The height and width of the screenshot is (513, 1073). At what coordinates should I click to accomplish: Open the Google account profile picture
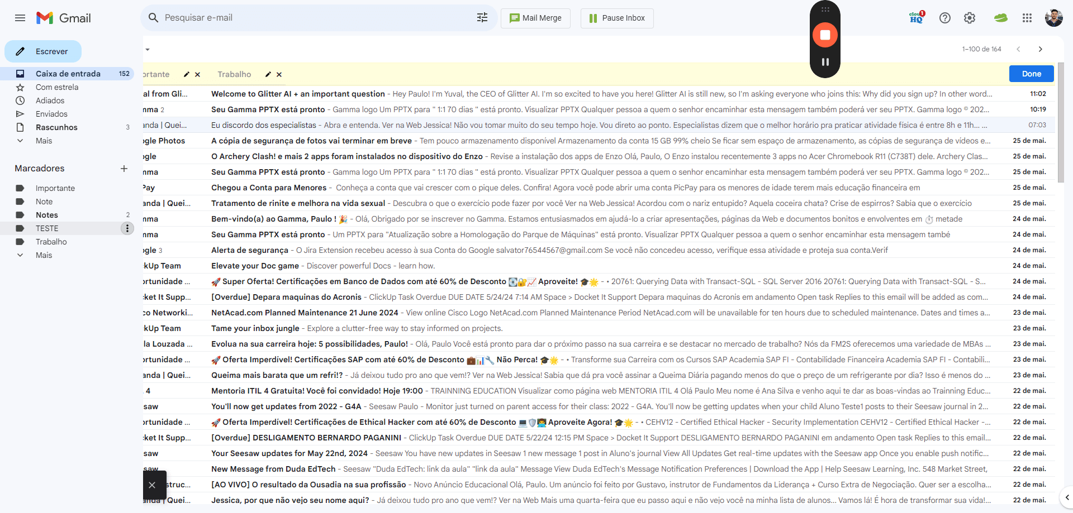[x=1054, y=18]
